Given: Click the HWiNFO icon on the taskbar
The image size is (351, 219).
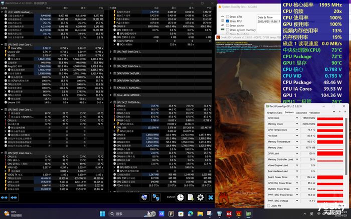Looking at the screenshot, I should (x=220, y=214).
